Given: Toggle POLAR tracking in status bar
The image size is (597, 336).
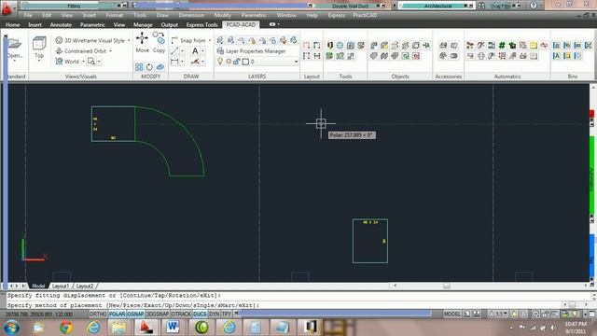Looking at the screenshot, I should point(117,314).
